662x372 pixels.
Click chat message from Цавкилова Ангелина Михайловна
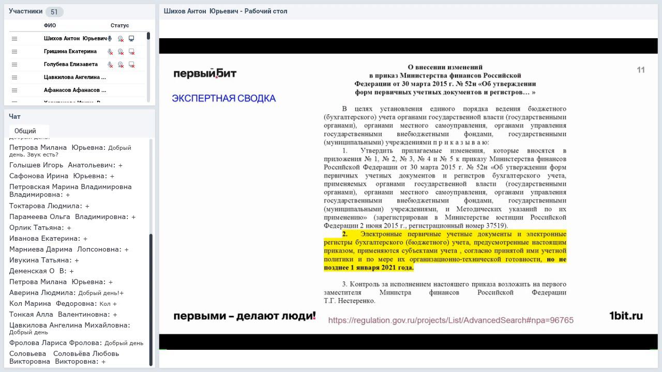pos(69,329)
